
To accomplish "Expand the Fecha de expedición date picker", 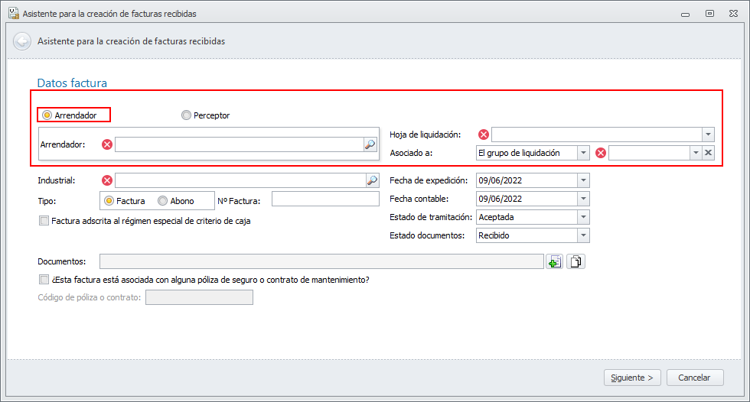I will pos(583,180).
